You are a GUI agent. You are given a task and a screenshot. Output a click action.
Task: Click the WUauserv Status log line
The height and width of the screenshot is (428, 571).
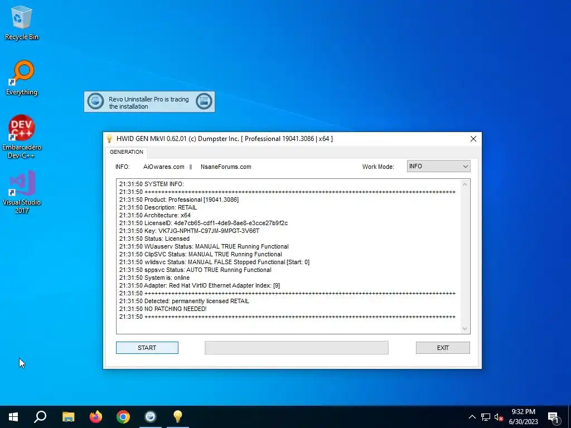(204, 247)
